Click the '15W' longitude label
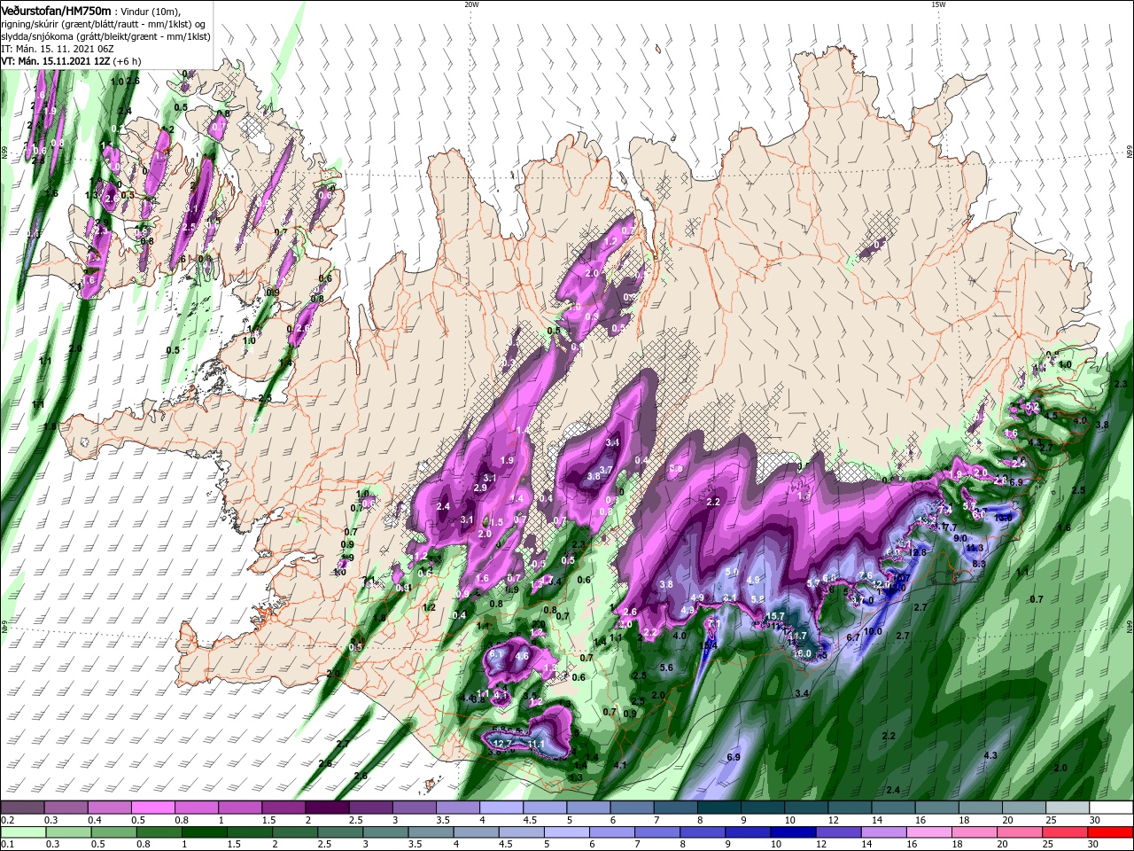This screenshot has width=1134, height=851. point(938,4)
